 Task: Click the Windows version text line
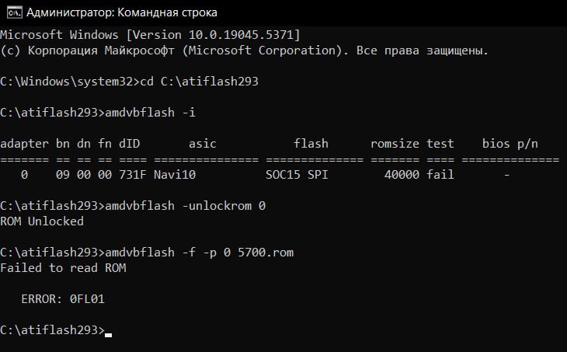(150, 35)
